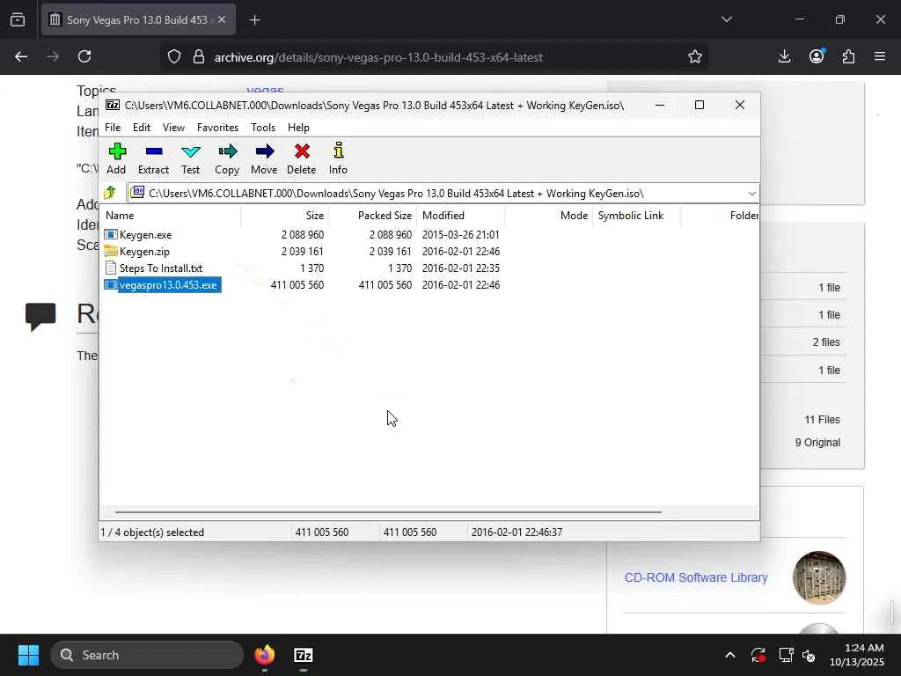901x676 pixels.
Task: Sort by the Size column header
Action: click(284, 216)
